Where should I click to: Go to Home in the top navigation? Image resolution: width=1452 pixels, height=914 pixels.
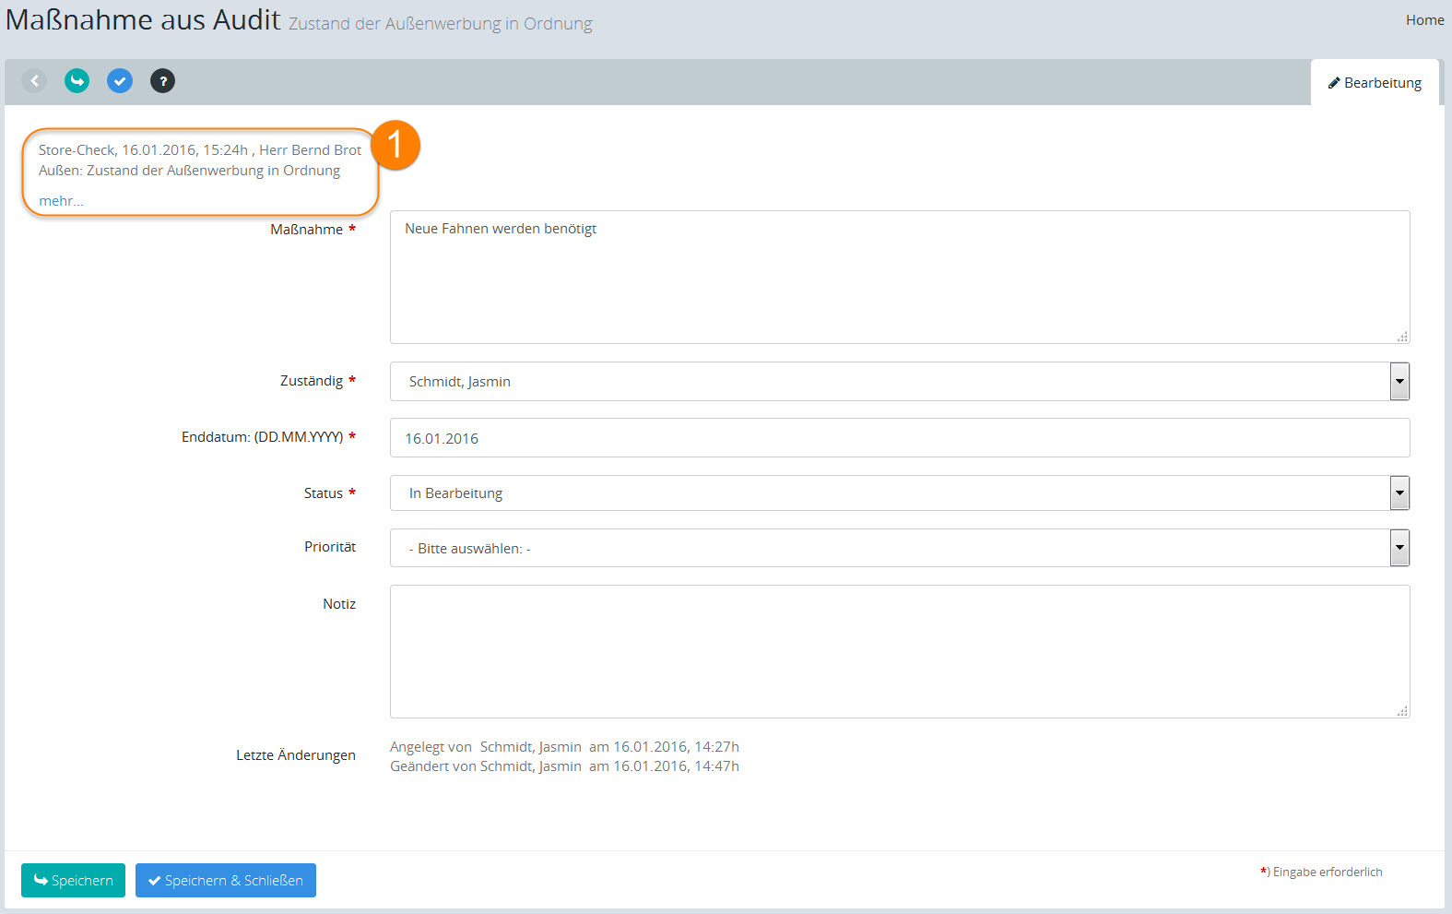point(1424,20)
